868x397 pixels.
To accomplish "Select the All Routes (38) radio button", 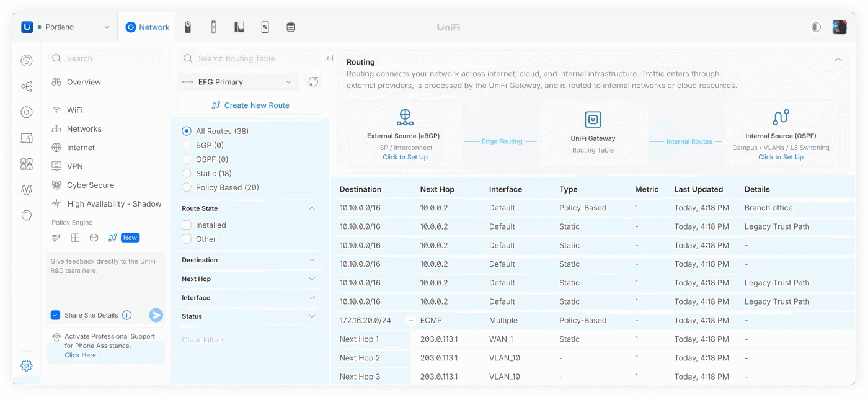I will tap(187, 131).
